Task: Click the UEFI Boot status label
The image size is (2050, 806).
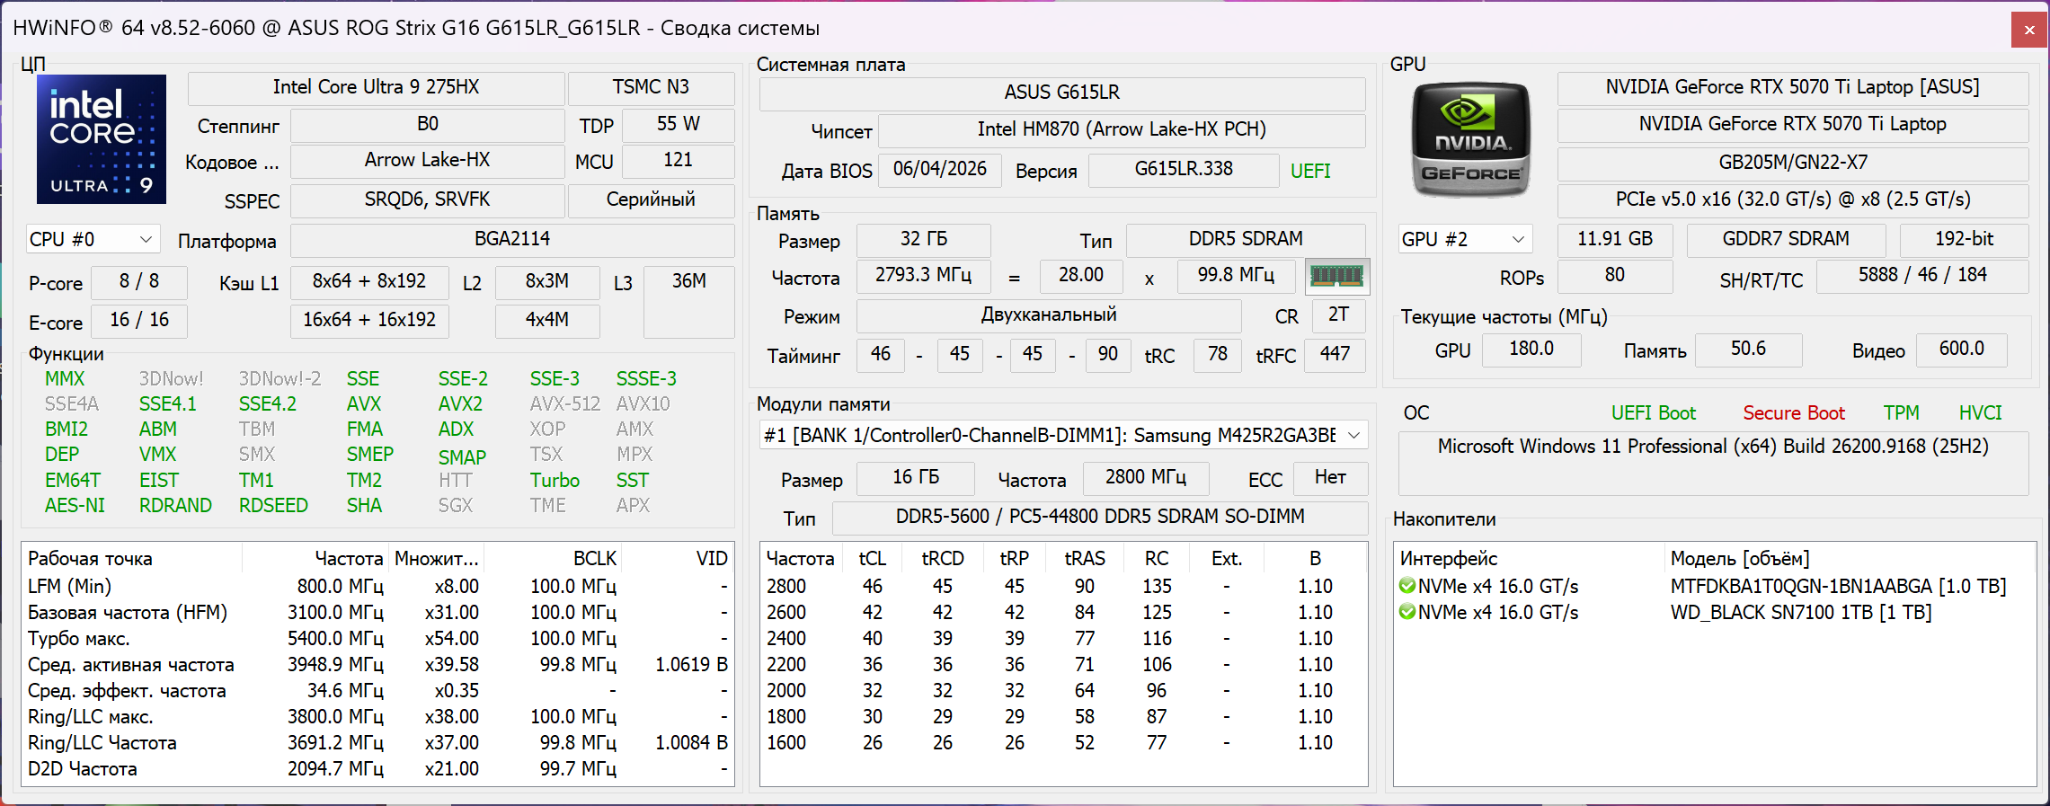Action: (x=1654, y=413)
